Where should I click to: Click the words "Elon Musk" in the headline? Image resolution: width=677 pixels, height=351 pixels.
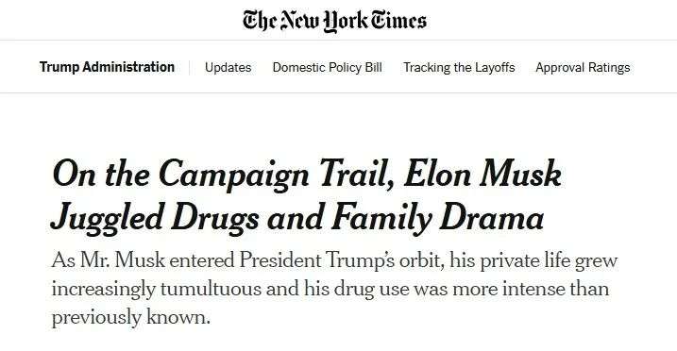click(x=482, y=174)
